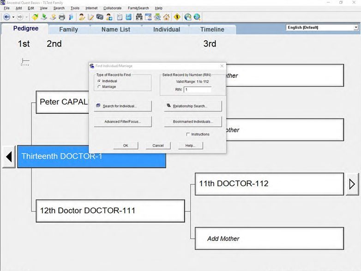Select the 11th DOCTOR-112 pedigree box
This screenshot has height=271, width=361.
tap(270, 184)
